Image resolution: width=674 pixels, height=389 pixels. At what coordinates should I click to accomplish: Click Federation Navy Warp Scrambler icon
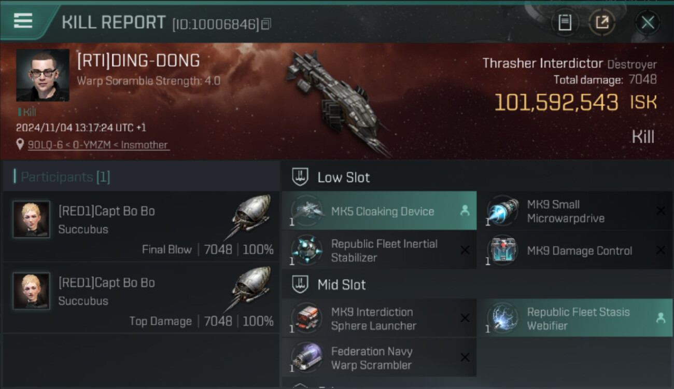307,358
